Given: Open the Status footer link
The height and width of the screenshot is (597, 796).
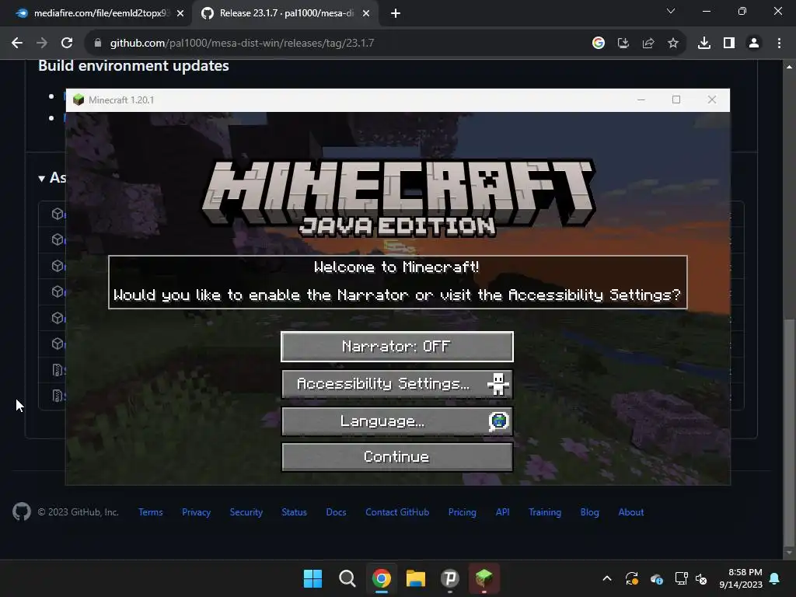Looking at the screenshot, I should click(x=295, y=512).
